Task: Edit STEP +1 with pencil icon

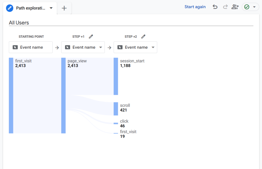Action: [x=91, y=37]
